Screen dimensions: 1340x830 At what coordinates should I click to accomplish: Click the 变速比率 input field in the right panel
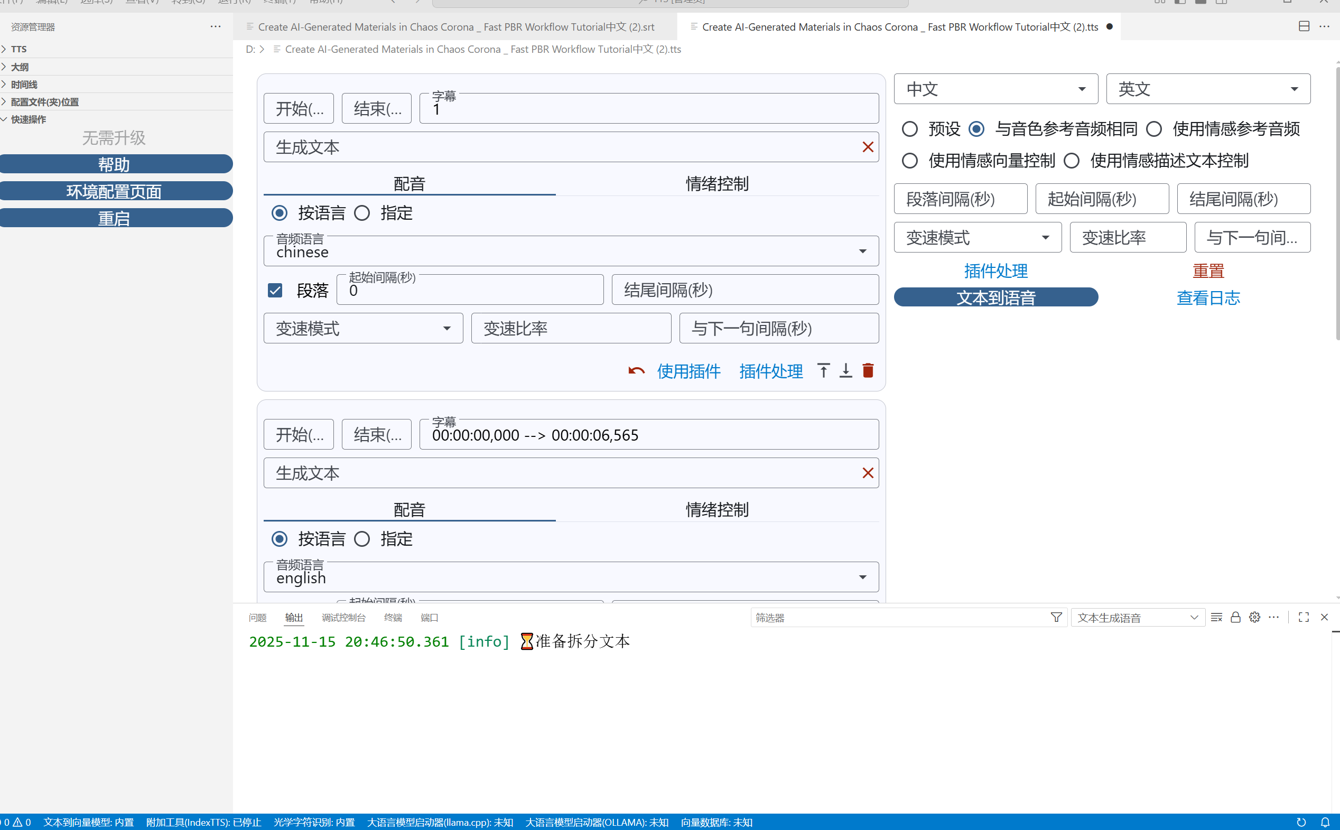1127,238
